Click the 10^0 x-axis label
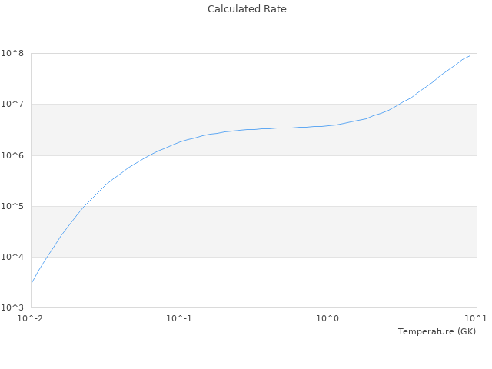Viewport: 492px width, 369px height. (x=328, y=318)
